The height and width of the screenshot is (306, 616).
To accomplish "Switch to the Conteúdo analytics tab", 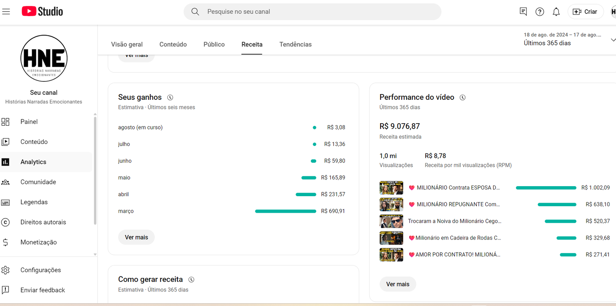I will [173, 44].
